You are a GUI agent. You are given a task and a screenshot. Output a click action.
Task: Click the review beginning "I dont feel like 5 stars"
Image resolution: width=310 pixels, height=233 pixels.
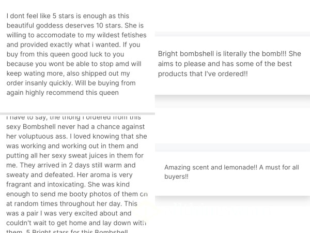pos(76,54)
